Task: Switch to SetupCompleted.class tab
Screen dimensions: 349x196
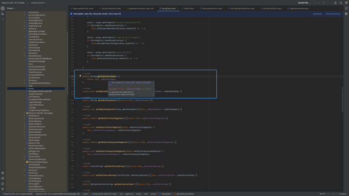Action: pyautogui.click(x=110, y=9)
